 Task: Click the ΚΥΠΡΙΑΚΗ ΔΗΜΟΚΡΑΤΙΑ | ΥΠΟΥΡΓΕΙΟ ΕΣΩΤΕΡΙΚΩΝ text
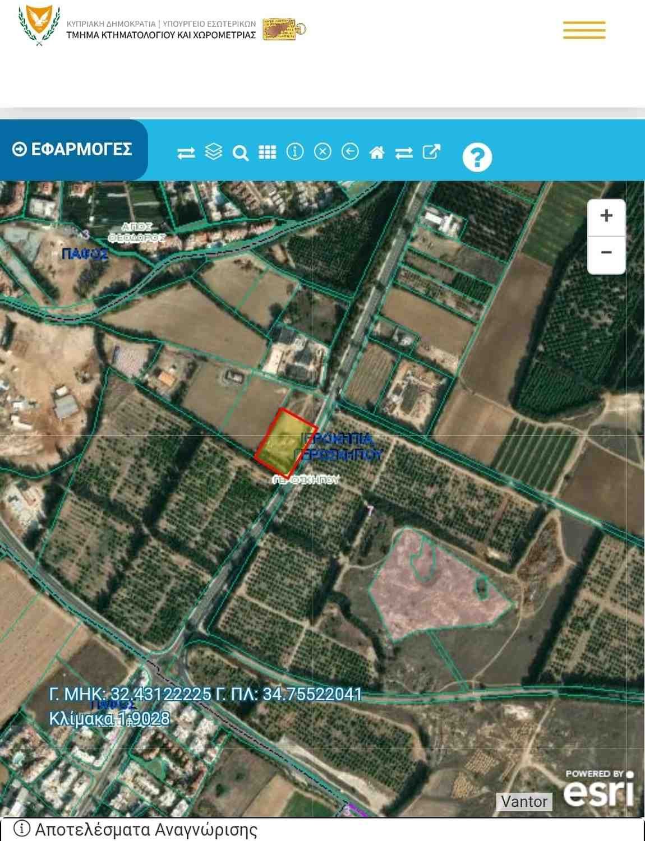161,24
